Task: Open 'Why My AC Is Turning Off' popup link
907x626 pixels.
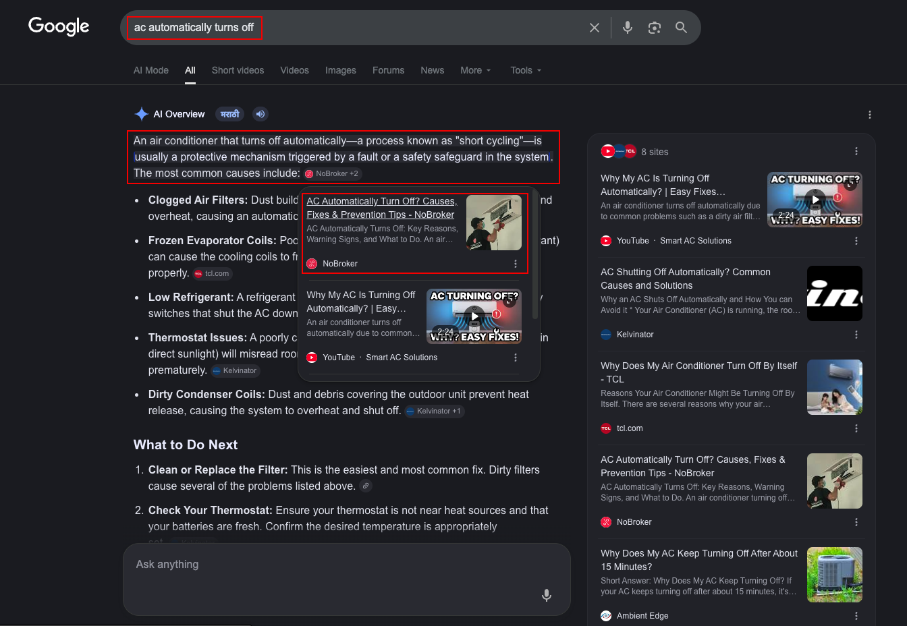Action: [361, 302]
